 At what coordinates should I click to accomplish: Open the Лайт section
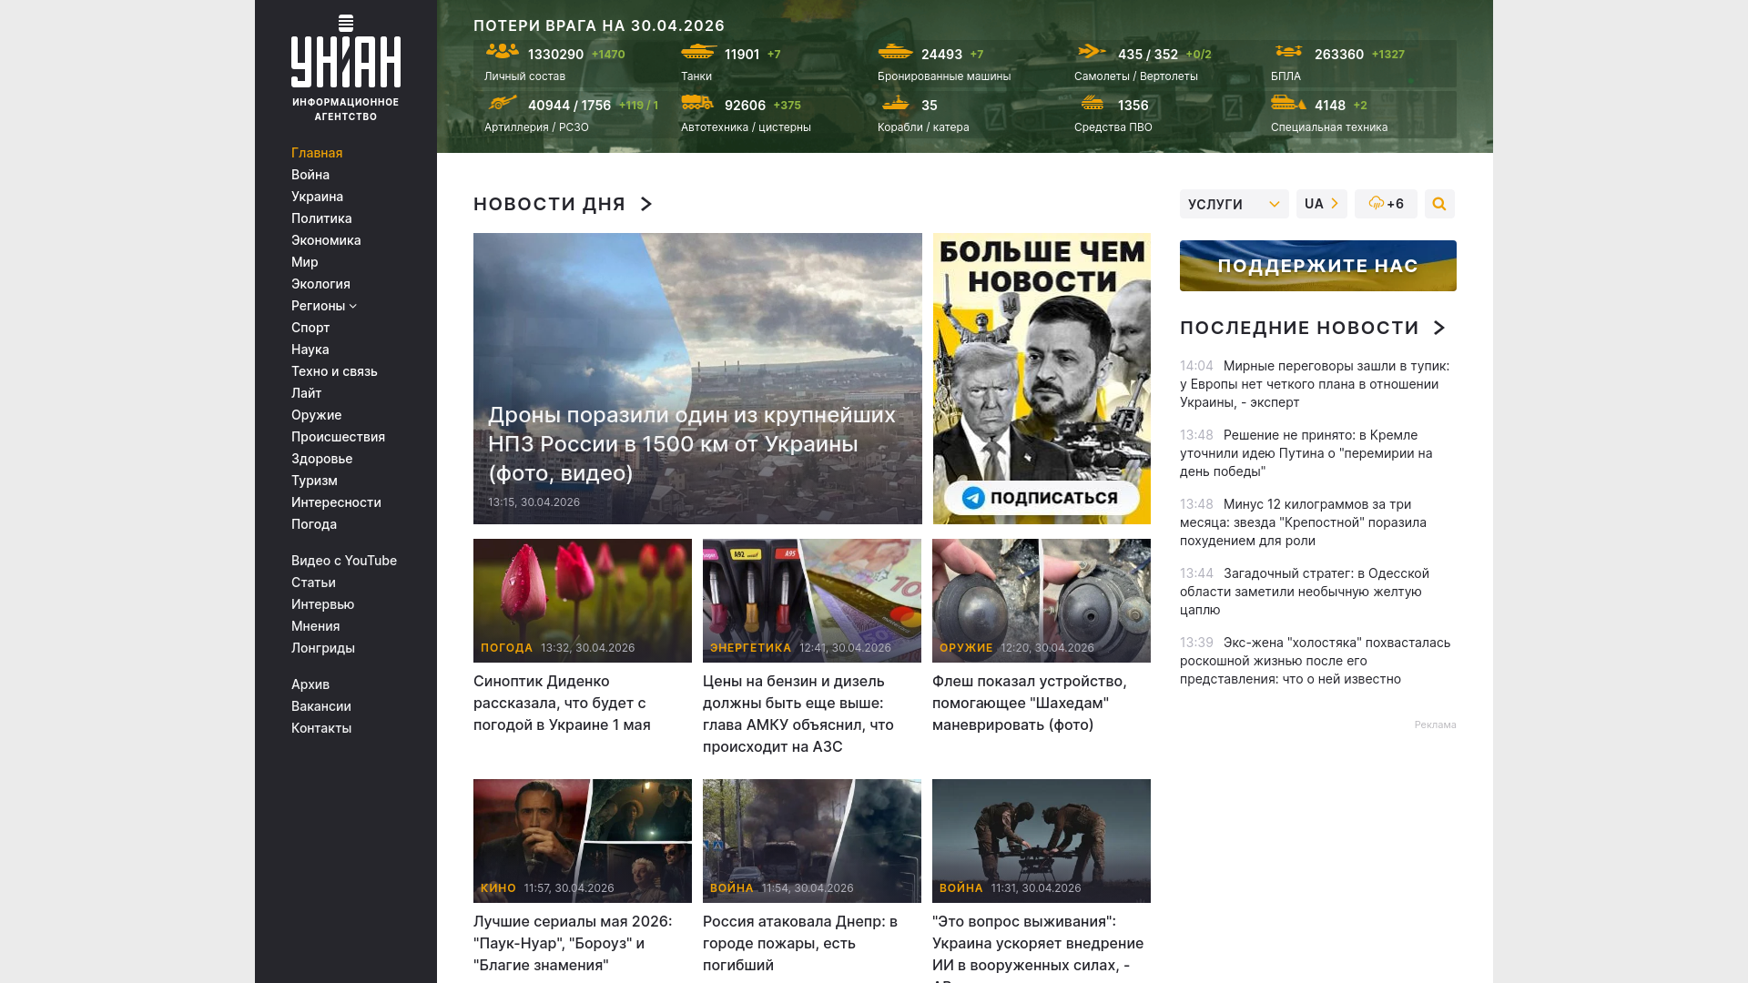coord(307,393)
